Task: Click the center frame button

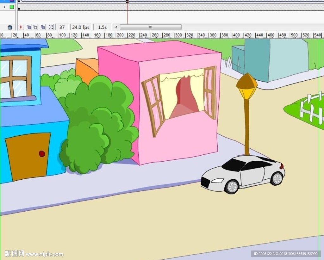Action: pos(21,28)
